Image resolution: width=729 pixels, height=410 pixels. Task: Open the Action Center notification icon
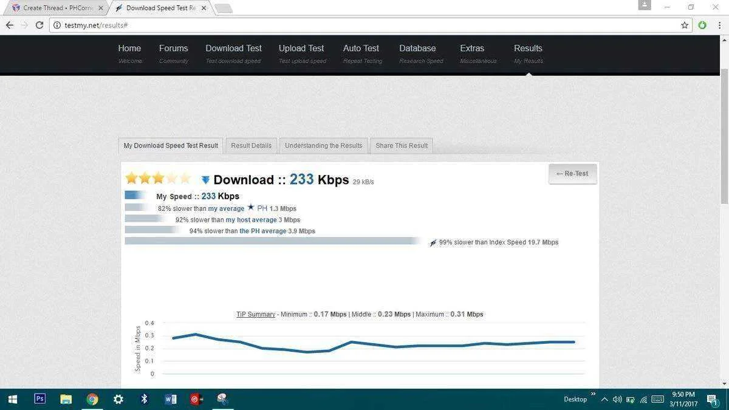(713, 399)
